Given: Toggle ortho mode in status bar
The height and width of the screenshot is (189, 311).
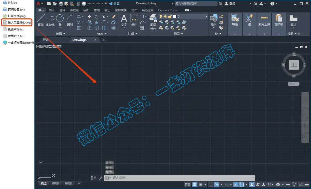Looking at the screenshot, I should tap(211, 184).
